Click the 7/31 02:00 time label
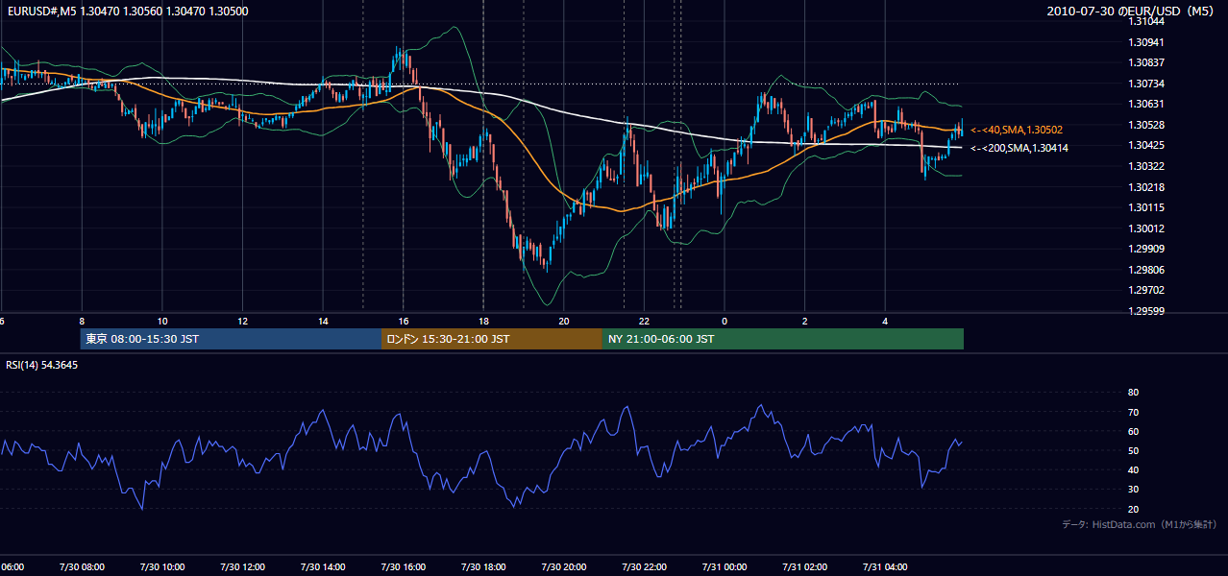 coord(805,567)
